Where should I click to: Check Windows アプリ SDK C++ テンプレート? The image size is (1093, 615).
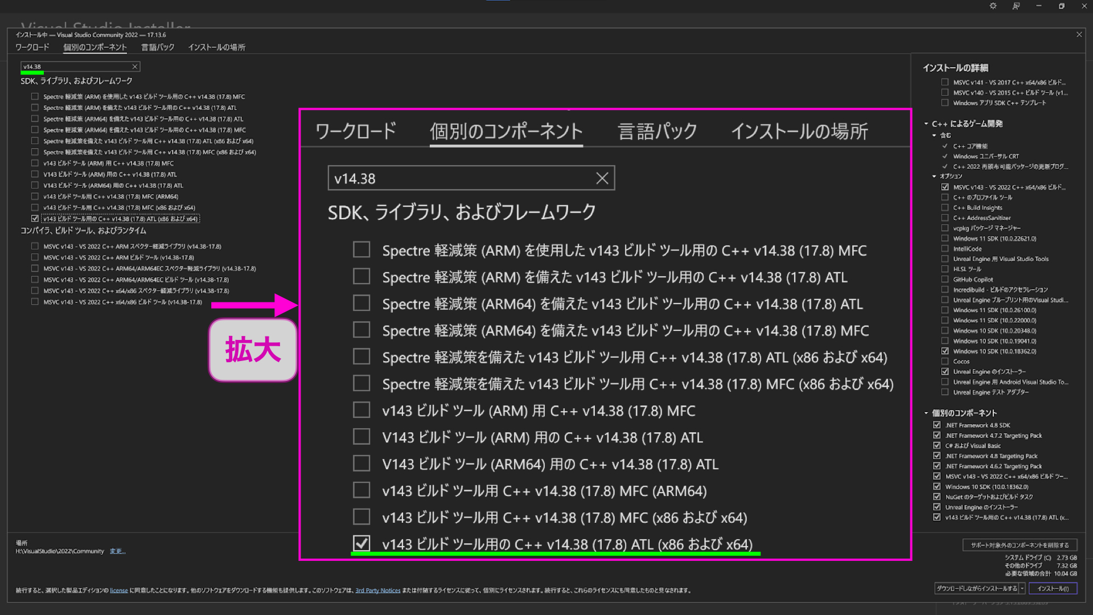[x=945, y=102]
